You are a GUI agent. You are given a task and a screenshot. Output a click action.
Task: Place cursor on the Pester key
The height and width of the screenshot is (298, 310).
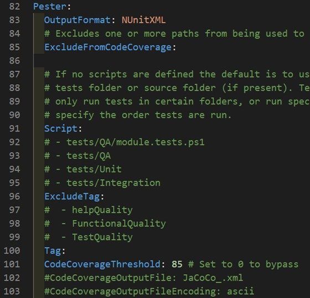[x=50, y=7]
